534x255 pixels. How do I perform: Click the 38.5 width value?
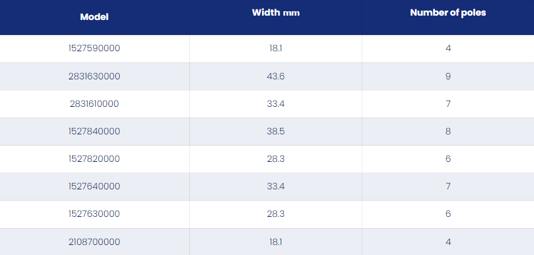tap(276, 131)
